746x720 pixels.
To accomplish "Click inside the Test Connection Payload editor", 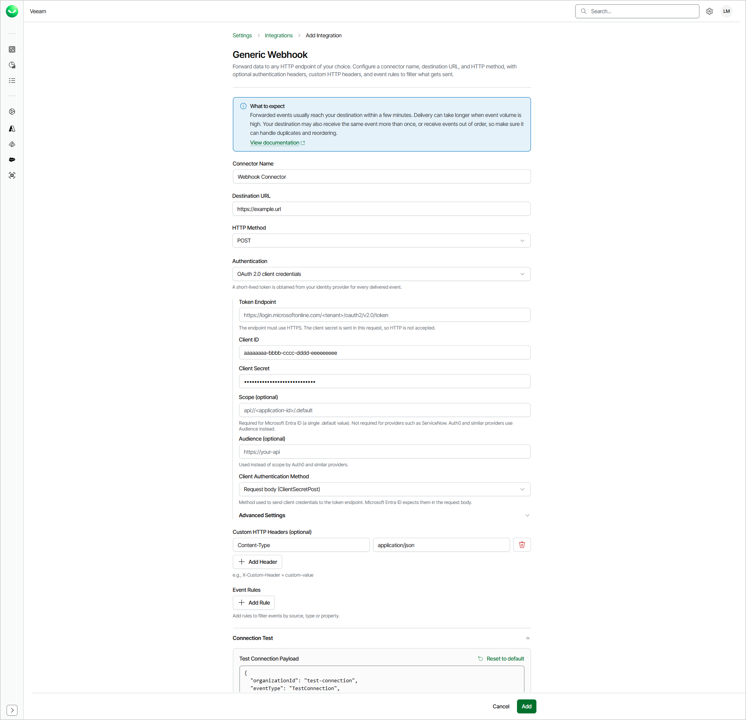I will (382, 679).
